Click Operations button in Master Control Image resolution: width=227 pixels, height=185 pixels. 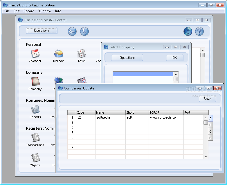tap(42, 31)
